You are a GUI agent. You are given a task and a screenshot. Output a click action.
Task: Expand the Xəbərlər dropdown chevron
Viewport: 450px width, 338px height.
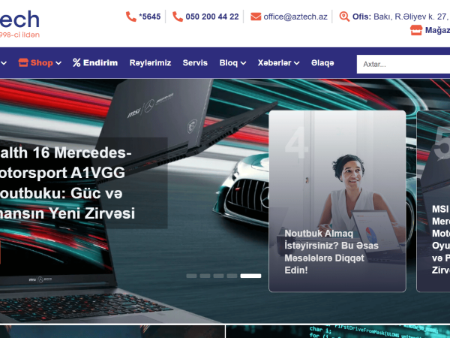pos(297,63)
